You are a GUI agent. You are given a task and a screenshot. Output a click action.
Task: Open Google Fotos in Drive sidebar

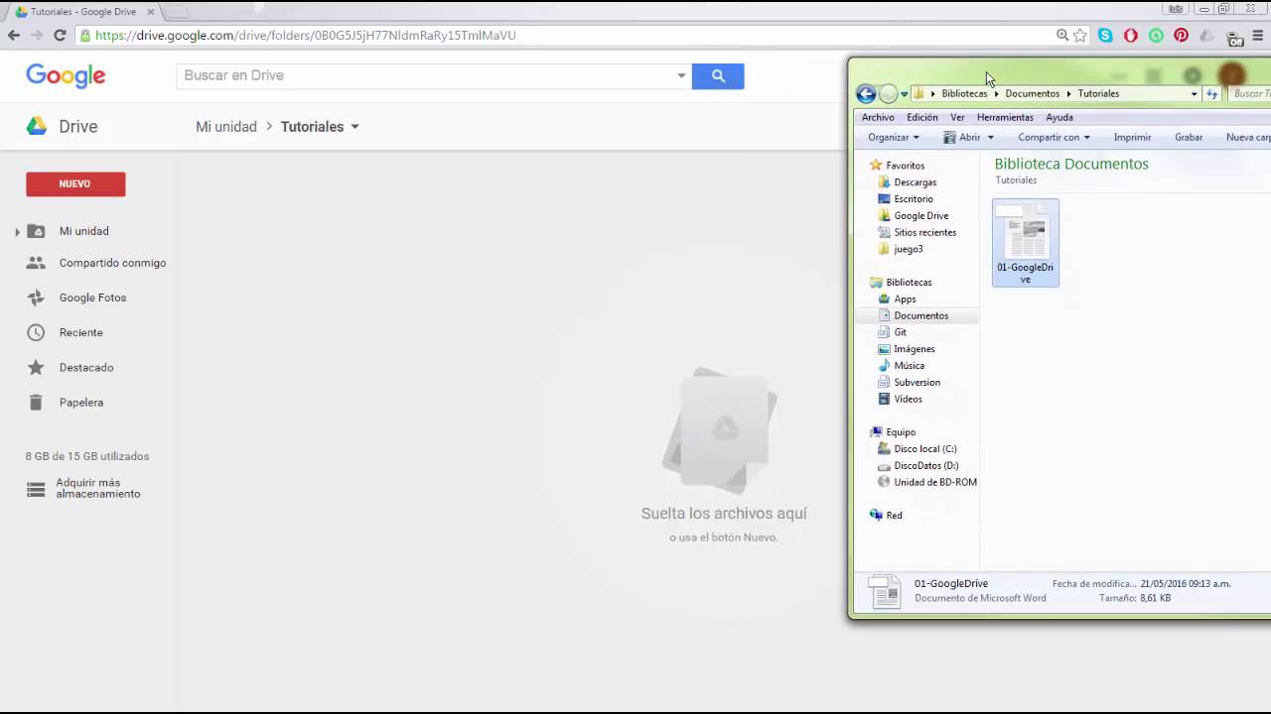pos(92,297)
